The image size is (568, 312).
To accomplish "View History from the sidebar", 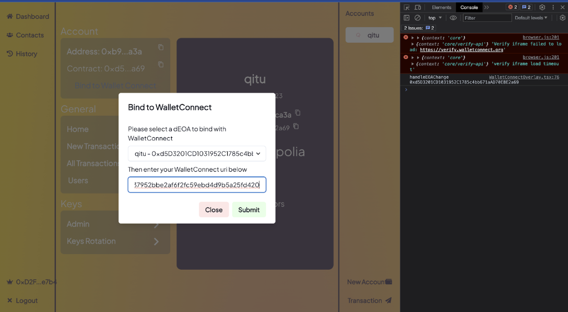I will (24, 53).
